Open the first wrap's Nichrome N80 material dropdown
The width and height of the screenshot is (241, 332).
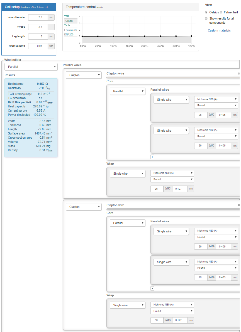click(172, 173)
